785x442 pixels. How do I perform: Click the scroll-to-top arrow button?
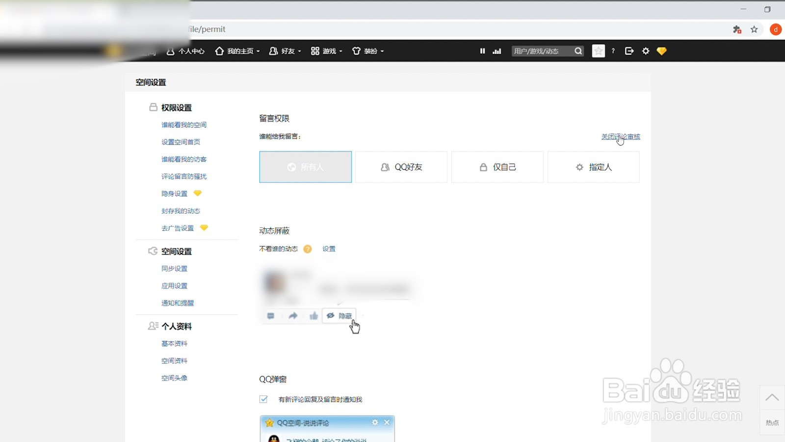[772, 397]
